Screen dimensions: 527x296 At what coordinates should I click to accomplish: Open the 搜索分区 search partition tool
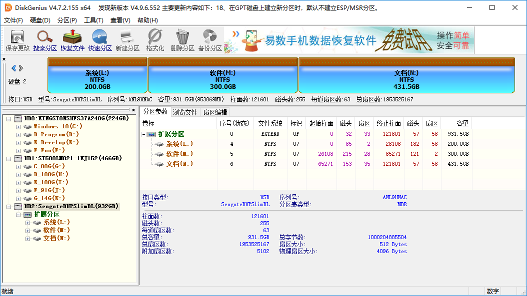(45, 40)
